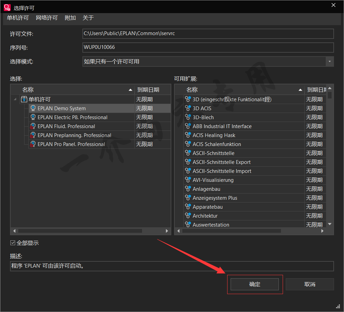Confirm with the 确定 button
The width and height of the screenshot is (344, 312).
(255, 284)
